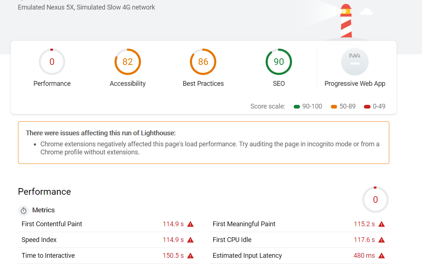This screenshot has height=264, width=422.
Task: Jump to Accessibility via score gauge 82
Action: [x=128, y=62]
